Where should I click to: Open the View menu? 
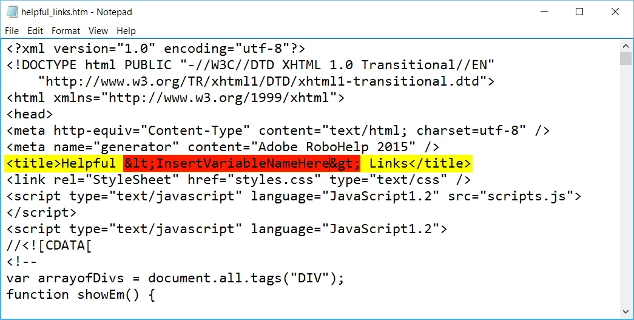click(x=98, y=31)
